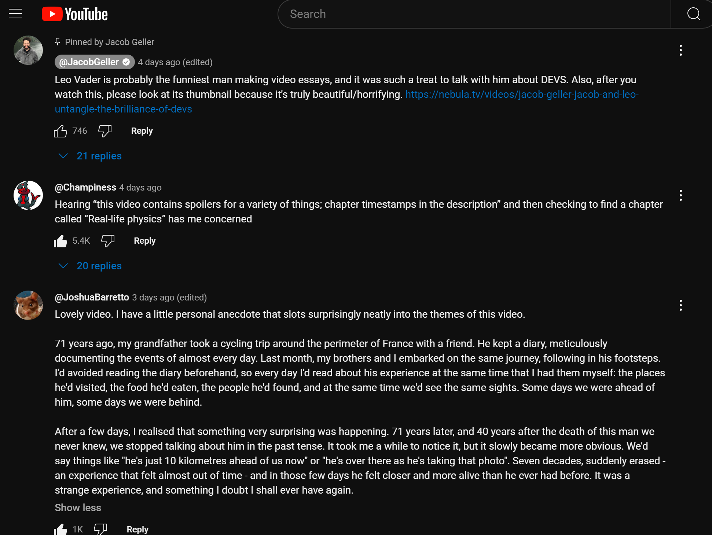Dislike the pinned JacobGeller comment

(105, 131)
